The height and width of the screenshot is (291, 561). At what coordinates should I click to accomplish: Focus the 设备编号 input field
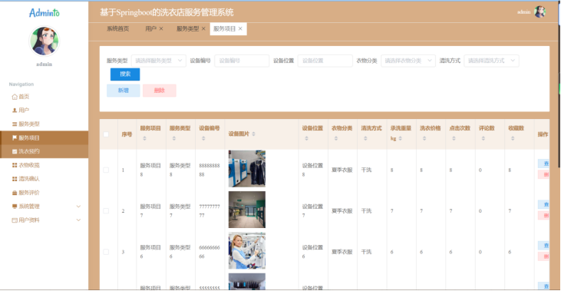242,61
